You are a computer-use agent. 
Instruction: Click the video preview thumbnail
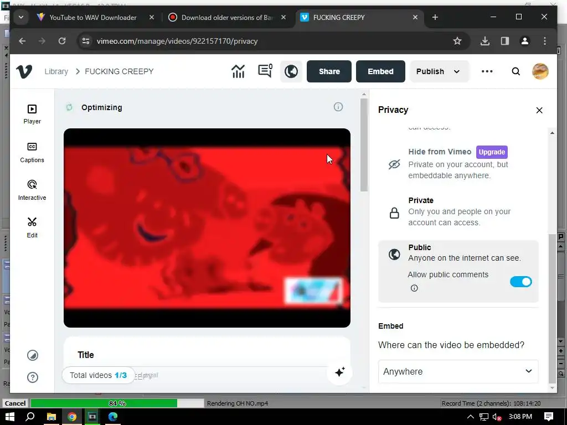(x=207, y=228)
